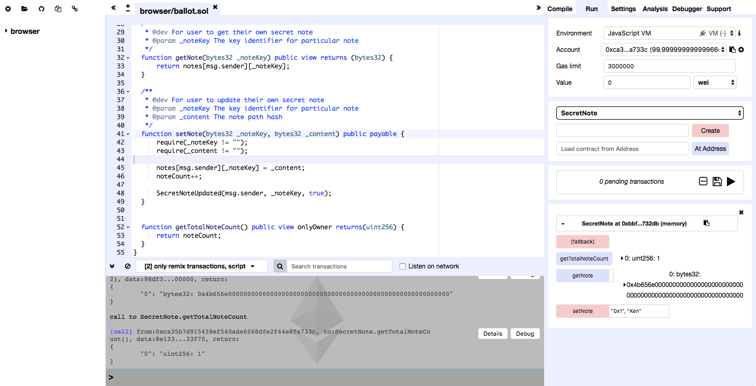This screenshot has height=386, width=756.
Task: Open the wei unit dropdown
Action: coord(715,83)
